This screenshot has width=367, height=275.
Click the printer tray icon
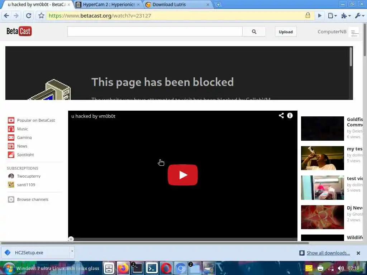320,268
